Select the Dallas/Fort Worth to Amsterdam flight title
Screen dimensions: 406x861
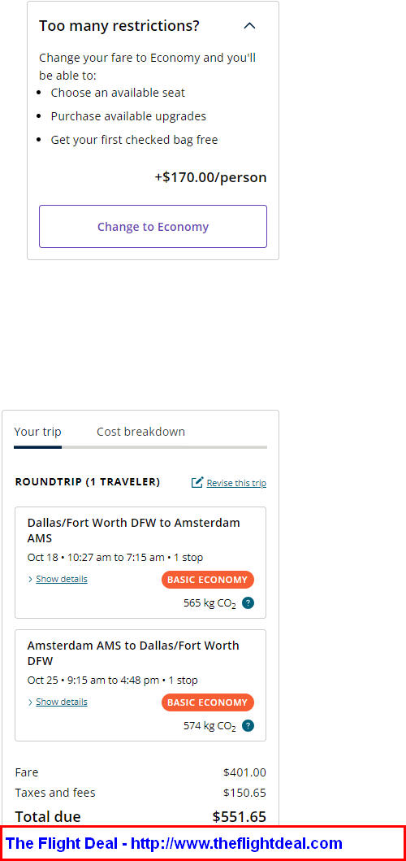click(134, 530)
